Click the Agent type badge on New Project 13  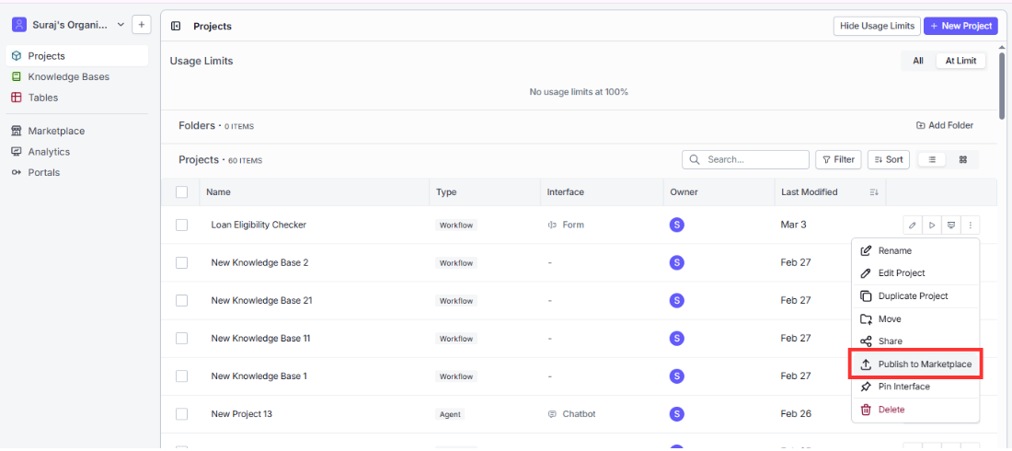point(450,414)
